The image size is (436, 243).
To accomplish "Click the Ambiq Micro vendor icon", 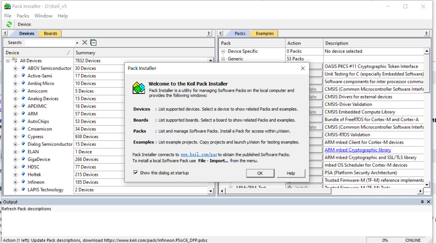I will pyautogui.click(x=23, y=83).
